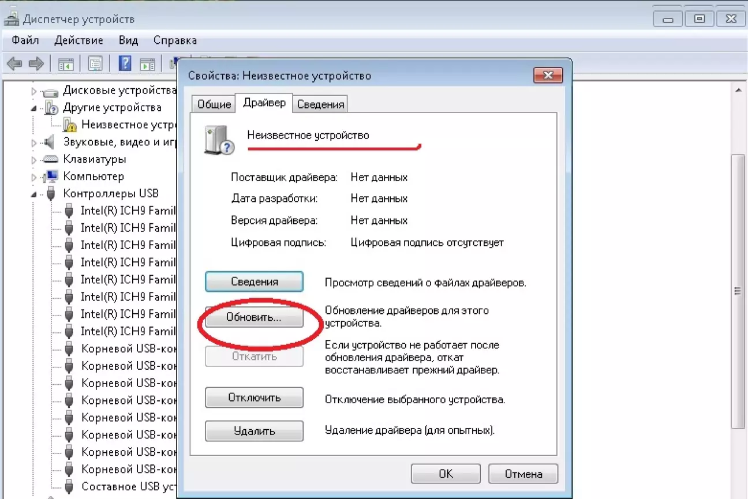The height and width of the screenshot is (499, 748).
Task: Click the Forward arrow toolbar icon
Action: click(36, 63)
